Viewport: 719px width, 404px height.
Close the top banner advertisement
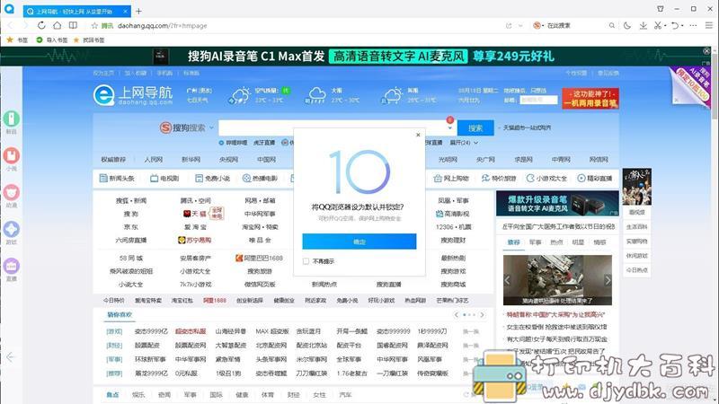[x=706, y=51]
